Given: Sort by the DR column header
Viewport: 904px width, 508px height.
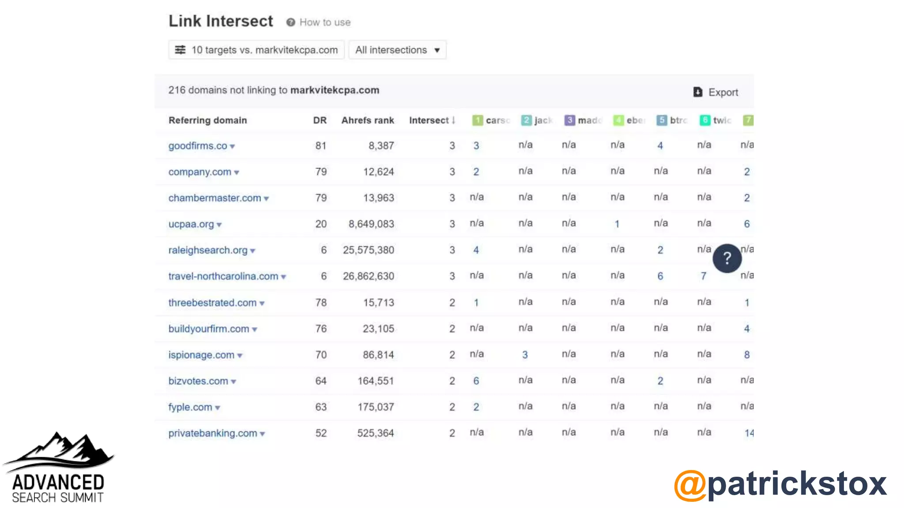Looking at the screenshot, I should [320, 120].
